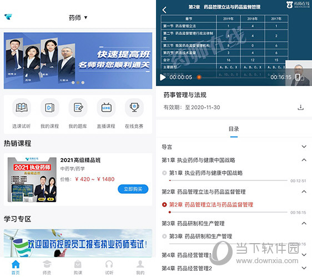Click the orange video progress slider handle
The image size is (312, 277).
199,77
